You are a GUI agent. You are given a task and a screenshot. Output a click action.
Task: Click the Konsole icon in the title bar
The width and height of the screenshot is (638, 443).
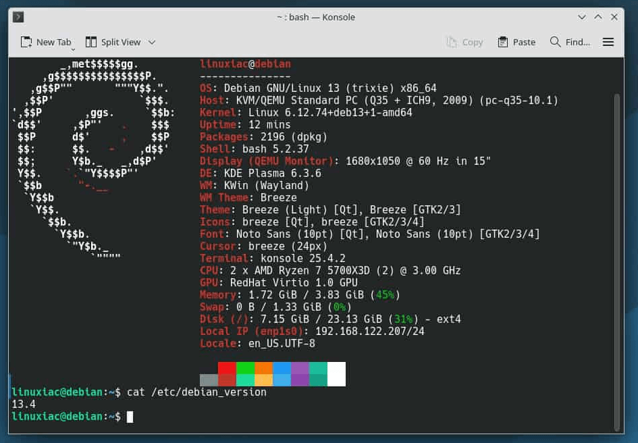pyautogui.click(x=18, y=17)
